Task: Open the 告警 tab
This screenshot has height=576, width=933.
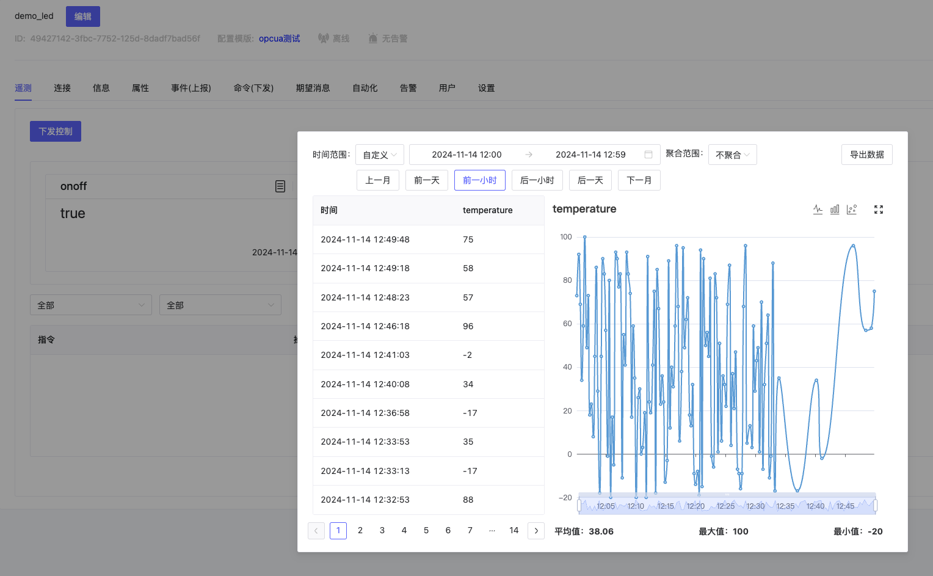Action: point(408,88)
